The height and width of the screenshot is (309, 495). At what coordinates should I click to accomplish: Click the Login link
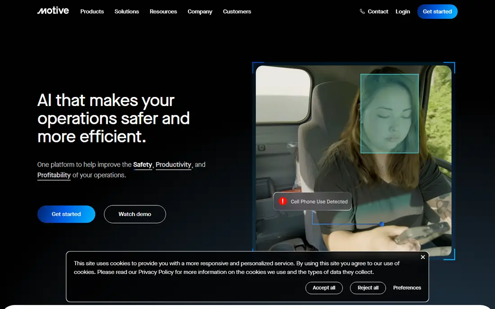point(403,12)
